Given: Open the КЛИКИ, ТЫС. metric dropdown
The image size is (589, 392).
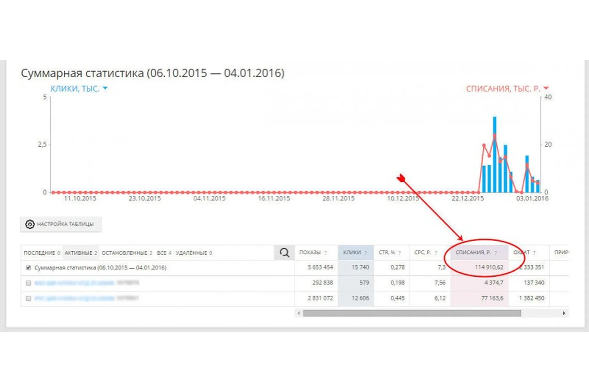Looking at the screenshot, I should (105, 88).
